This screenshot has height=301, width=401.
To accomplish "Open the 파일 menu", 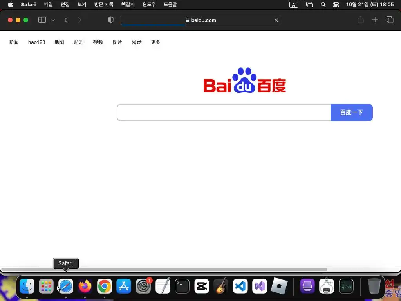I will (x=48, y=5).
